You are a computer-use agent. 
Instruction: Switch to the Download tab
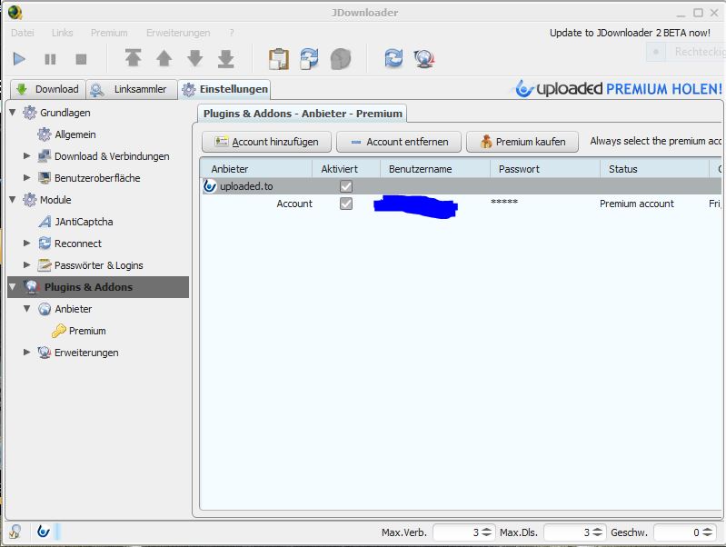point(47,89)
